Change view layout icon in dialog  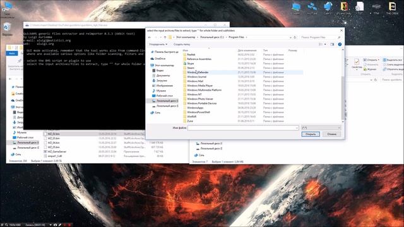click(321, 44)
